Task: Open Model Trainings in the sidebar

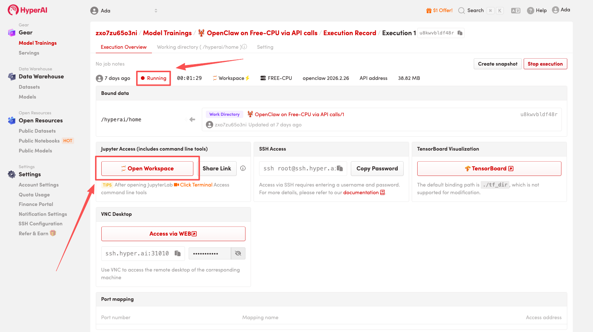Action: point(38,43)
